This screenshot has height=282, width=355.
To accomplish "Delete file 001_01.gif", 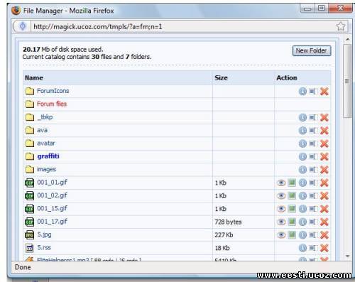I will (324, 183).
